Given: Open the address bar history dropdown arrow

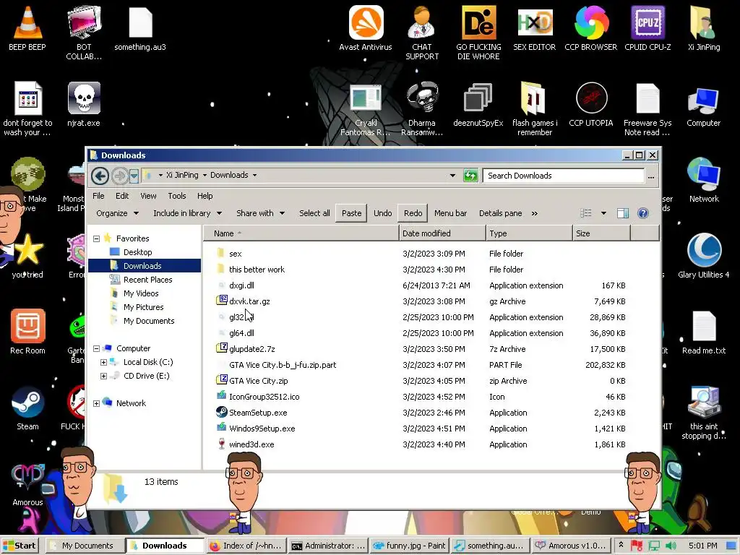Looking at the screenshot, I should coord(452,176).
